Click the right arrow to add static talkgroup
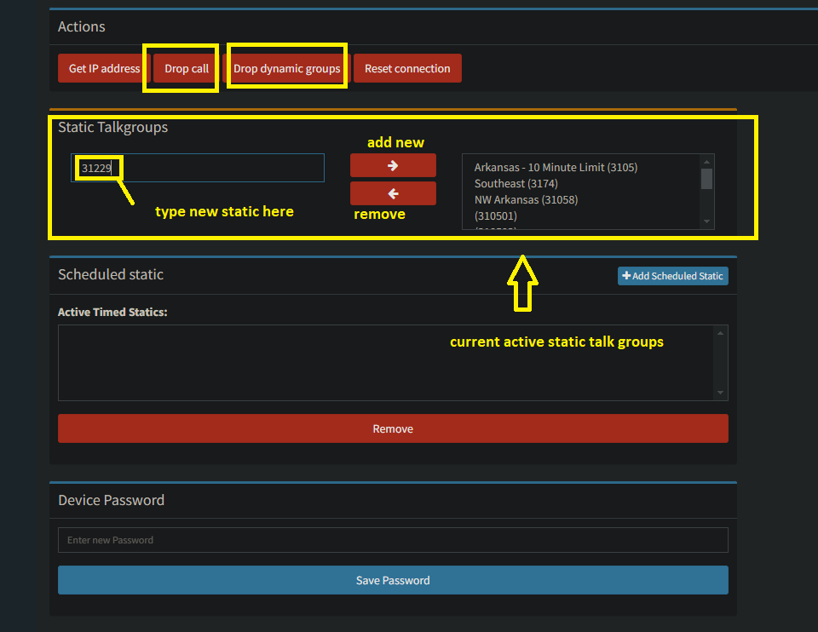This screenshot has height=632, width=818. [x=393, y=164]
